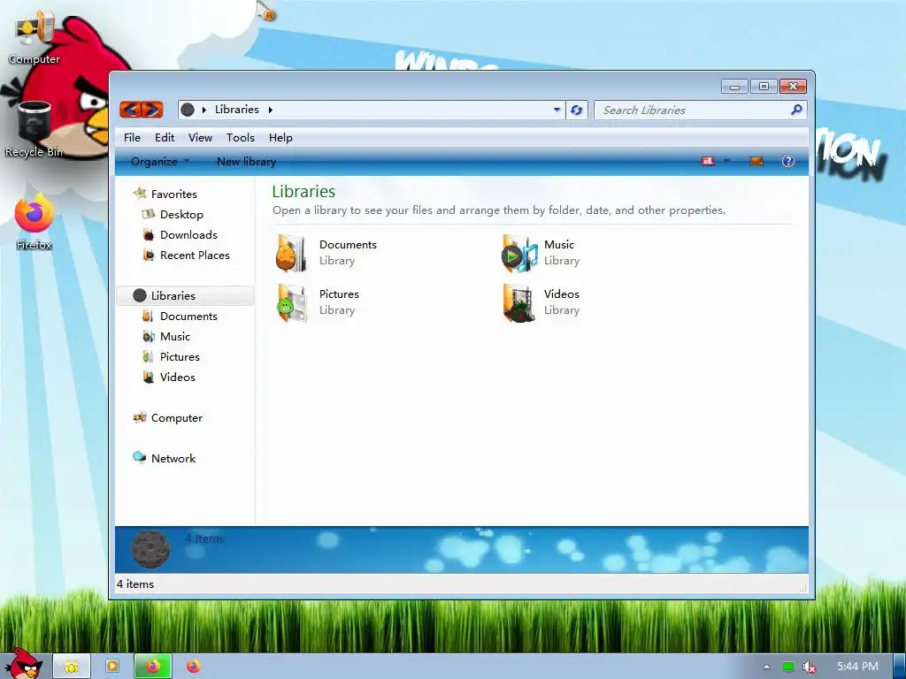This screenshot has width=906, height=679.
Task: Change view using the view icon
Action: [708, 161]
